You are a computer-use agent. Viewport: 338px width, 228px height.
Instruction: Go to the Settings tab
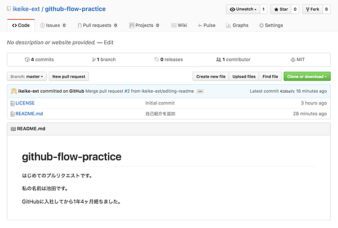pos(271,25)
